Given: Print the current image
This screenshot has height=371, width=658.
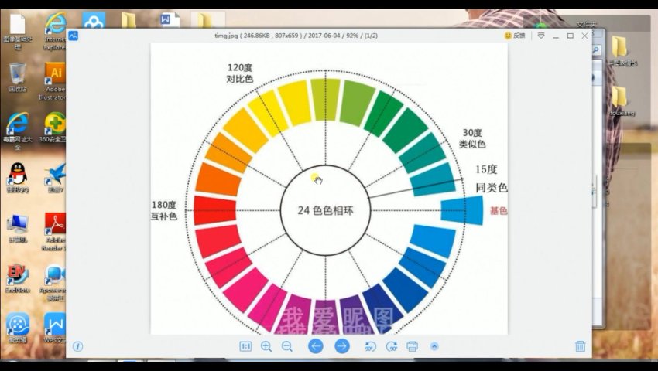Looking at the screenshot, I should click(x=413, y=346).
